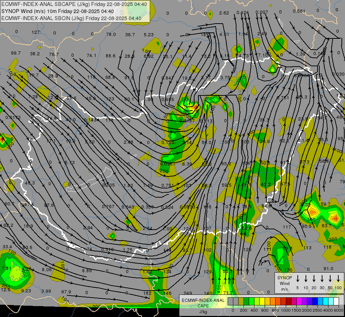The width and height of the screenshot is (345, 317).
Task: Pick the lime swatch right of the 400 tick
Action: tap(257, 301)
